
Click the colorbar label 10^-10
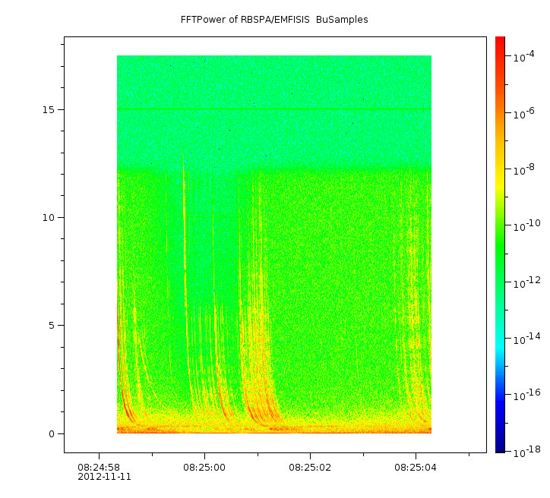click(527, 225)
